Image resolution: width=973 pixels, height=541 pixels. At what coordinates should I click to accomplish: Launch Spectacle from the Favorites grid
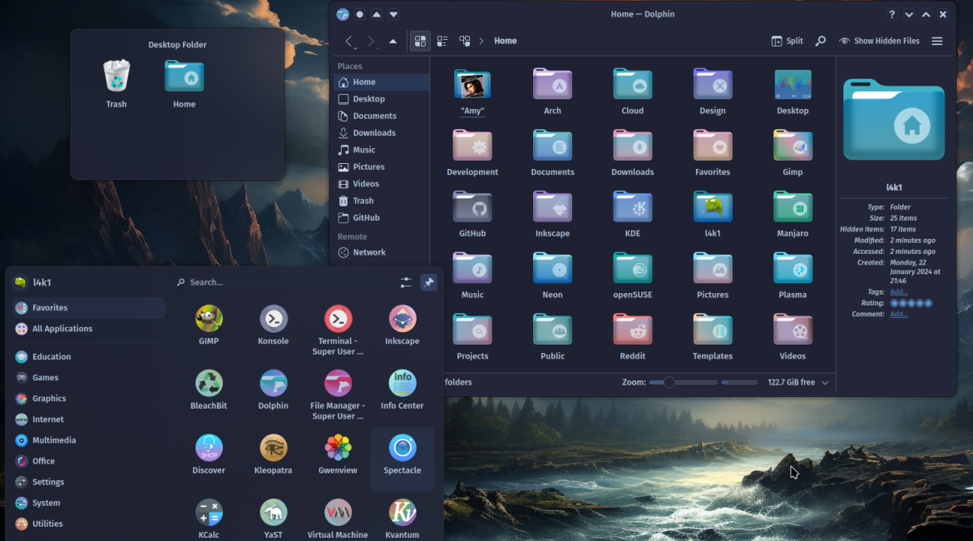click(x=403, y=456)
